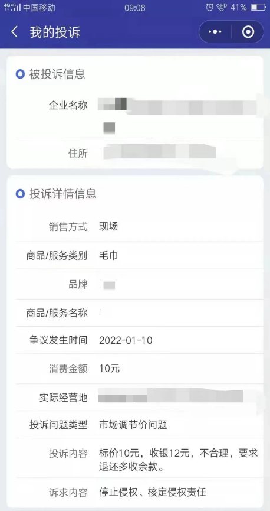Tap the back arrow beside 我的投诉

click(14, 32)
